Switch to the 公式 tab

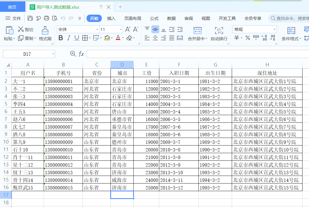pos(154,18)
